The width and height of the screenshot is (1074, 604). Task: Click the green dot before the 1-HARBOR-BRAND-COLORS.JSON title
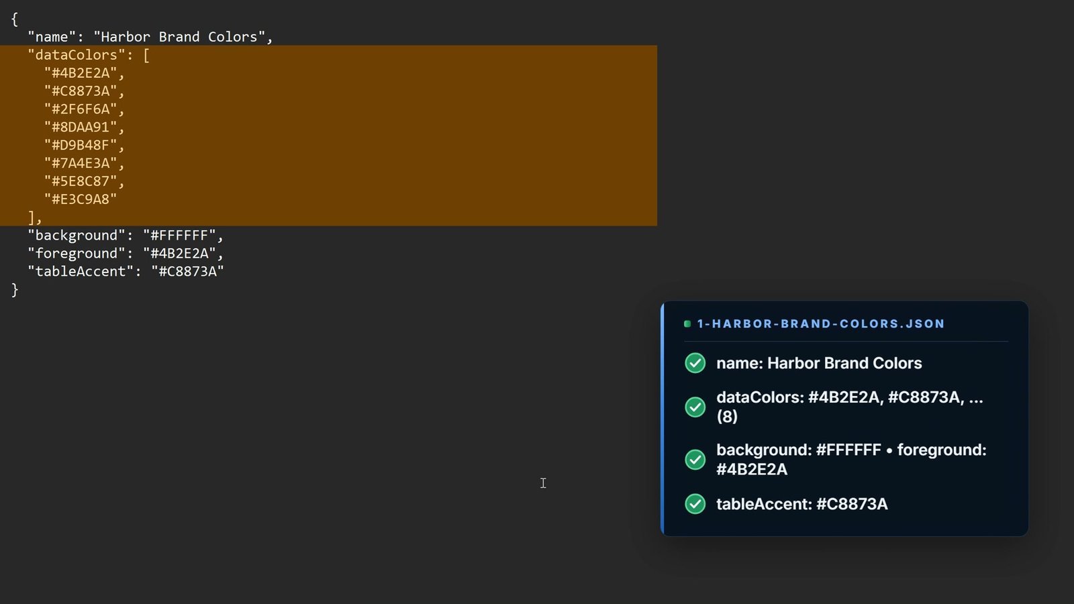pyautogui.click(x=687, y=324)
